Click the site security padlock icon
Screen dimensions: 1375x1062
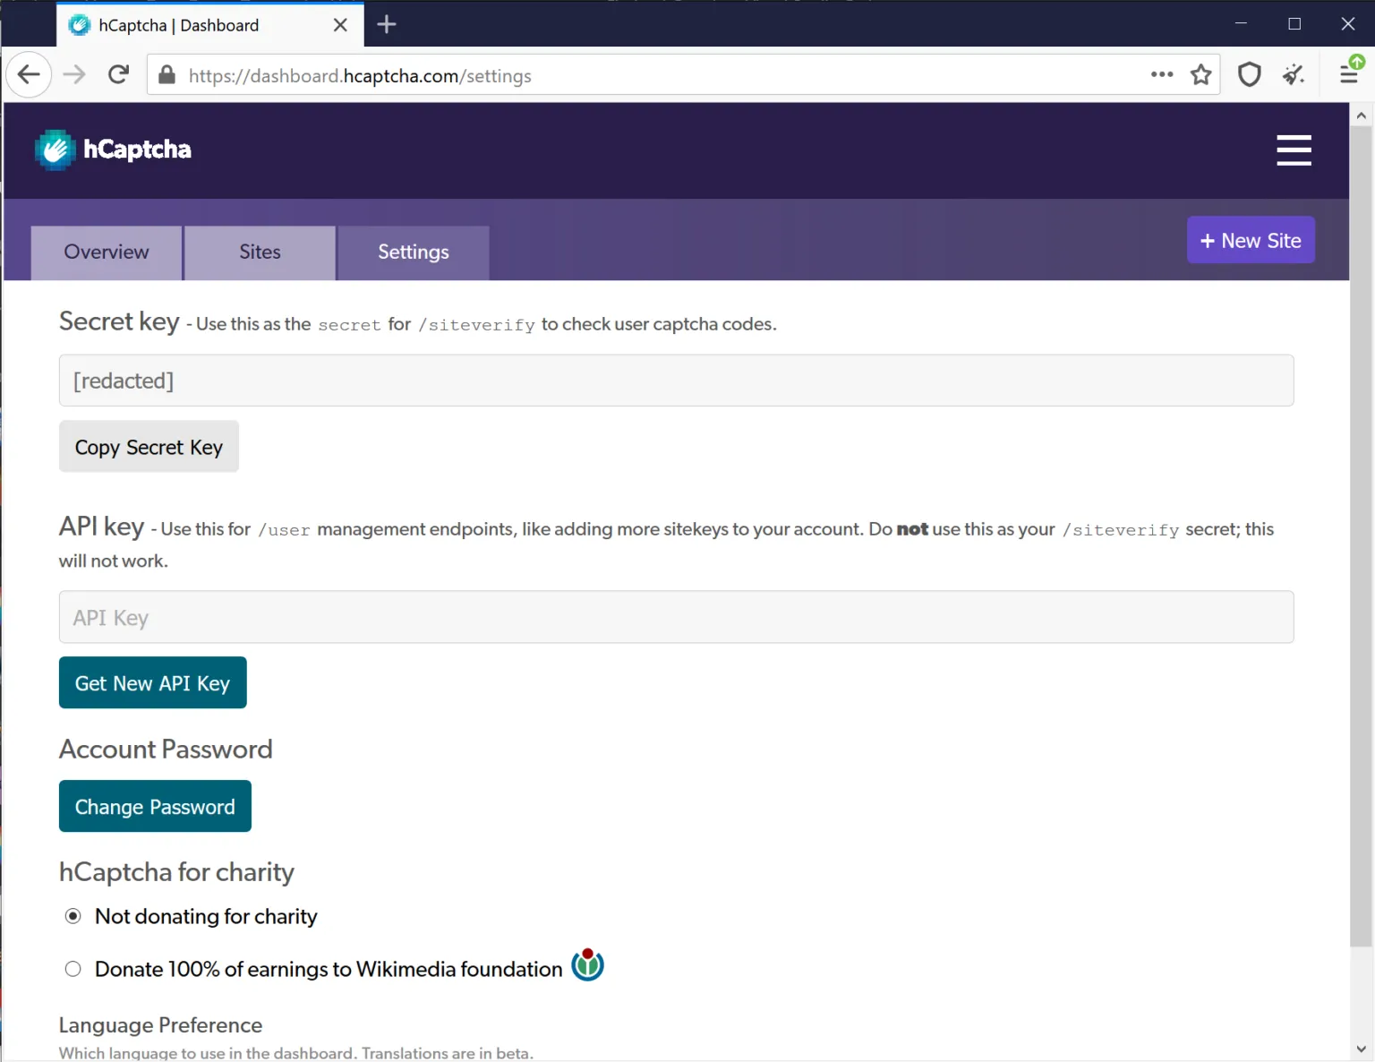167,75
